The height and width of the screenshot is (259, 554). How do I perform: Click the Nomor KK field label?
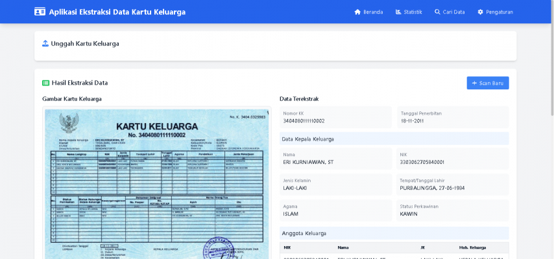coord(293,113)
